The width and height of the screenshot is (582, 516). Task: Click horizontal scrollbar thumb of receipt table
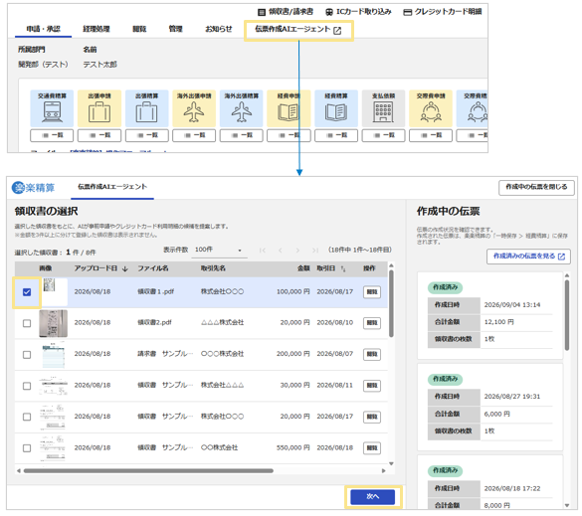(x=148, y=470)
